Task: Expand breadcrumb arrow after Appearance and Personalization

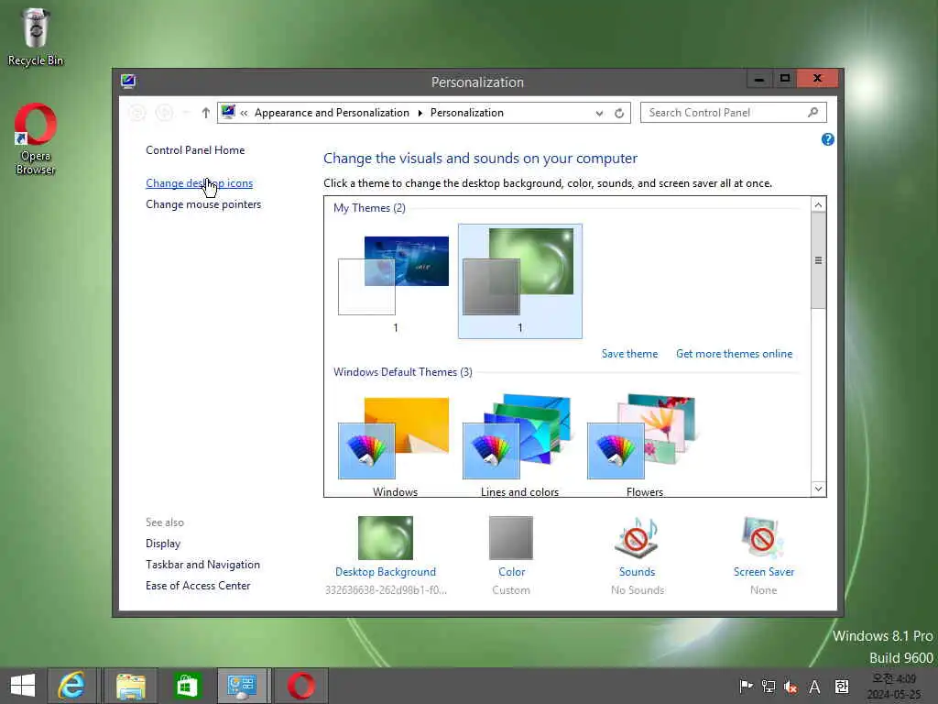Action: click(420, 113)
